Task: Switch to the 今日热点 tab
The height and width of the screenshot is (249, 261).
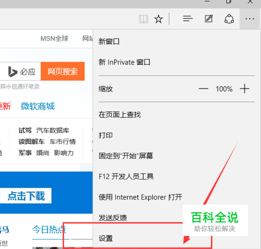Action: click(49, 230)
